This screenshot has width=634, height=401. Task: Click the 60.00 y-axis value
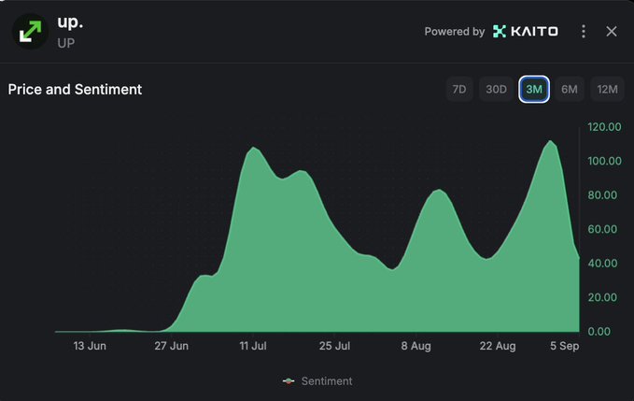[602, 229]
